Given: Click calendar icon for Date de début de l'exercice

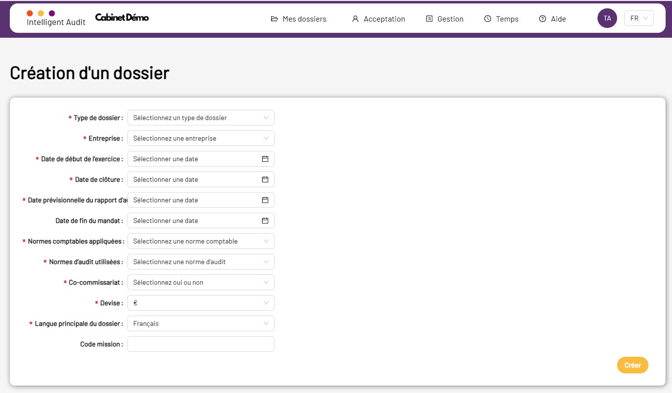Looking at the screenshot, I should click(265, 159).
